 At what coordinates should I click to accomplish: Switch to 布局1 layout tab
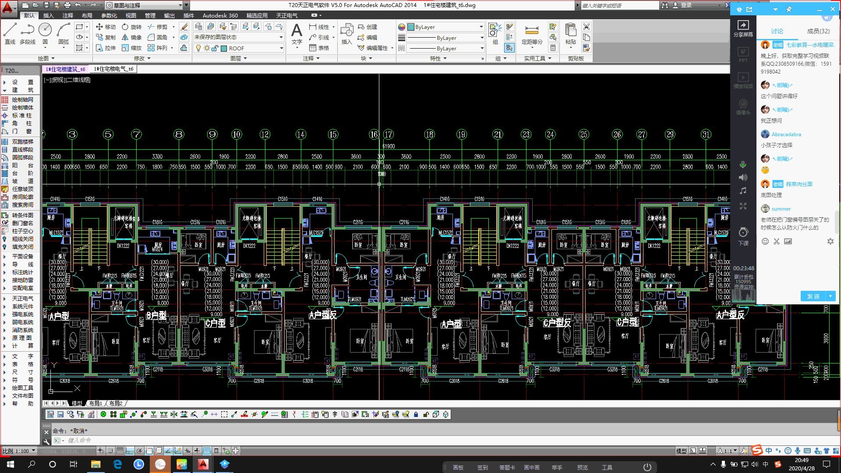pos(95,403)
